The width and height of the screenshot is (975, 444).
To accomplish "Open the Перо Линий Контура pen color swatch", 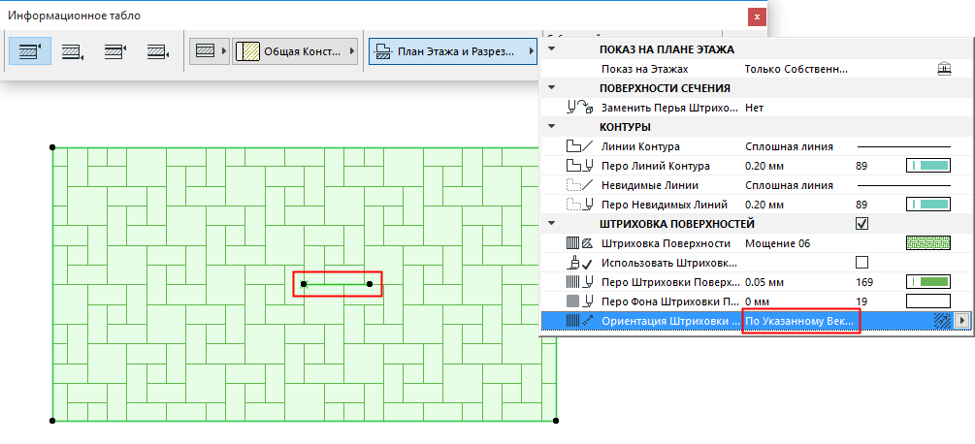I will point(928,166).
